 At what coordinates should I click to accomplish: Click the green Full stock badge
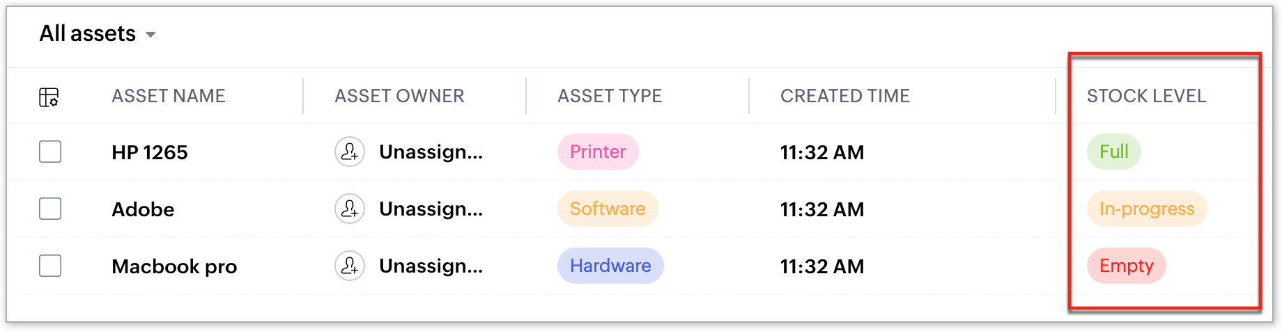click(1113, 152)
